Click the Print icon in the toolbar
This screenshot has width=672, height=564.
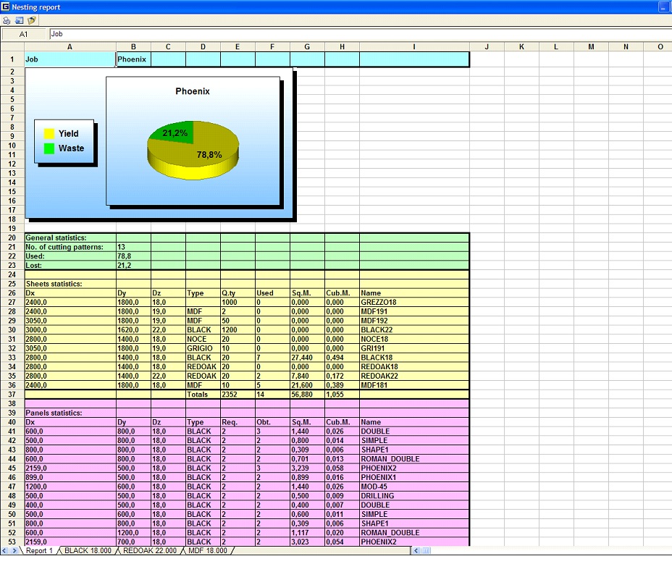(x=7, y=20)
